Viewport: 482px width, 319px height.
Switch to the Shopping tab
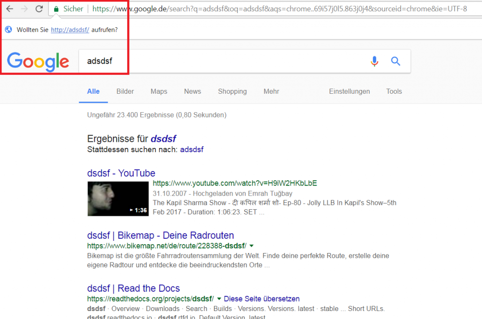233,91
